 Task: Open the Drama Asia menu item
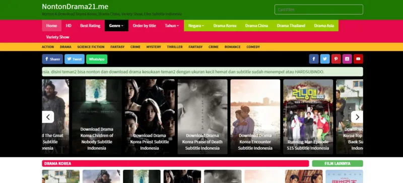(x=324, y=26)
